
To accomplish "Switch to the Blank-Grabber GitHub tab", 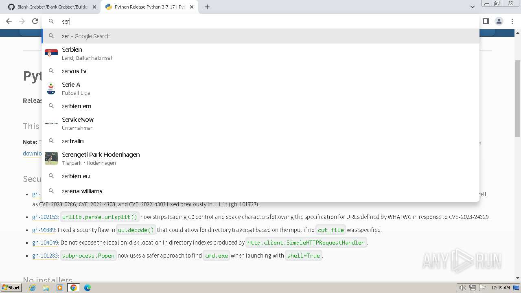I will [x=52, y=7].
